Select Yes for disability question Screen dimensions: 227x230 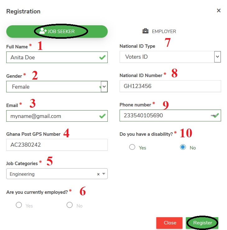click(132, 147)
